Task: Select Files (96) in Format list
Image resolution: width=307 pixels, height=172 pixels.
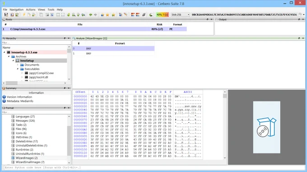Action: coord(21,129)
